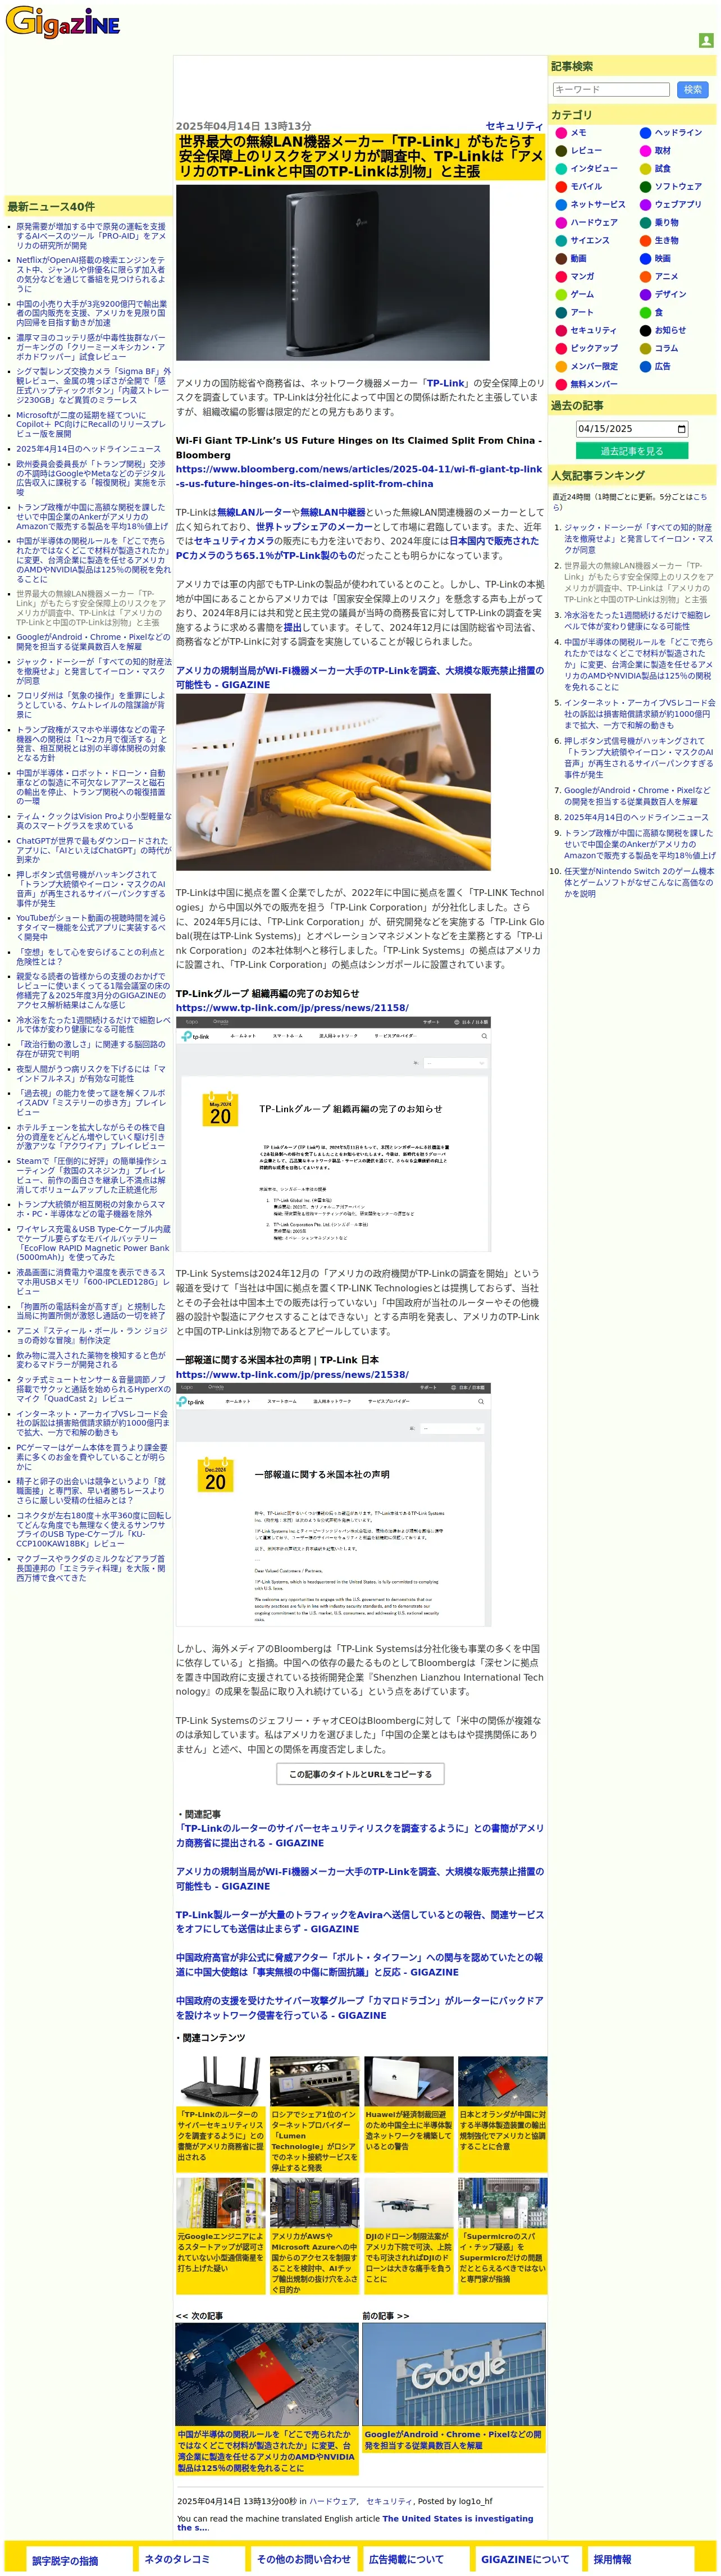721x2576 pixels.
Task: Open the calendar picker in the date field
Action: tap(681, 429)
